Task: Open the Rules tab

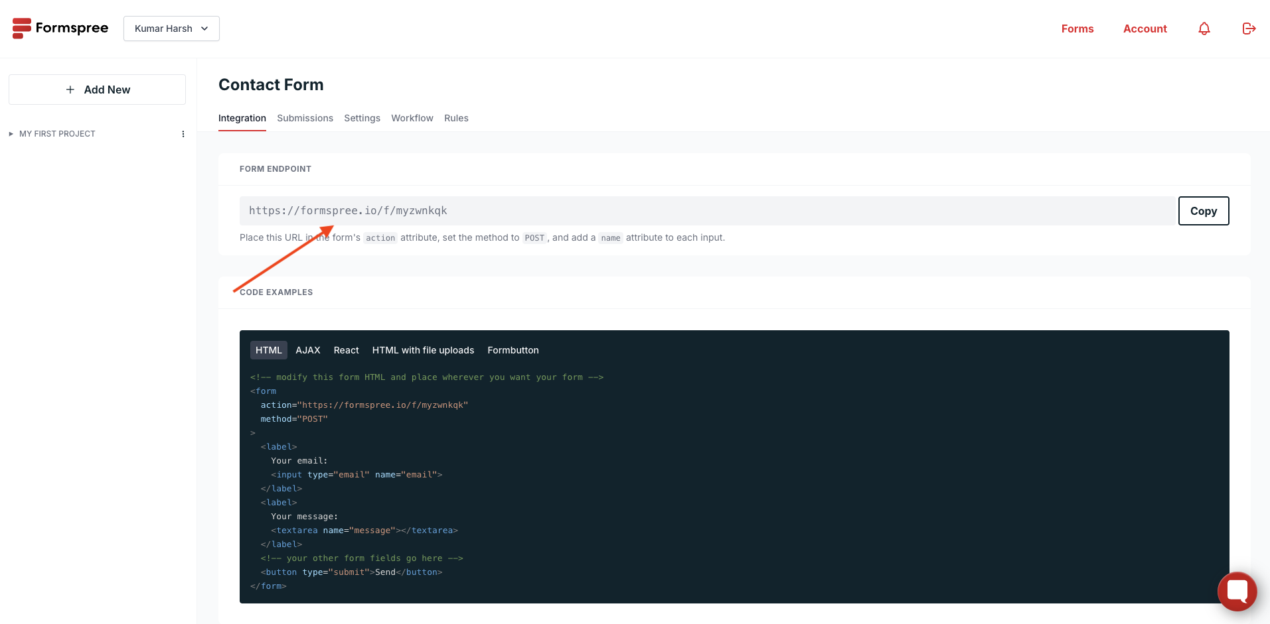Action: [456, 118]
